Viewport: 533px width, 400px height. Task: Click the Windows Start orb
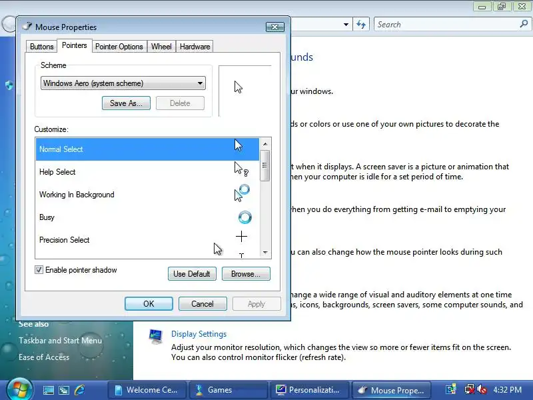pyautogui.click(x=20, y=390)
